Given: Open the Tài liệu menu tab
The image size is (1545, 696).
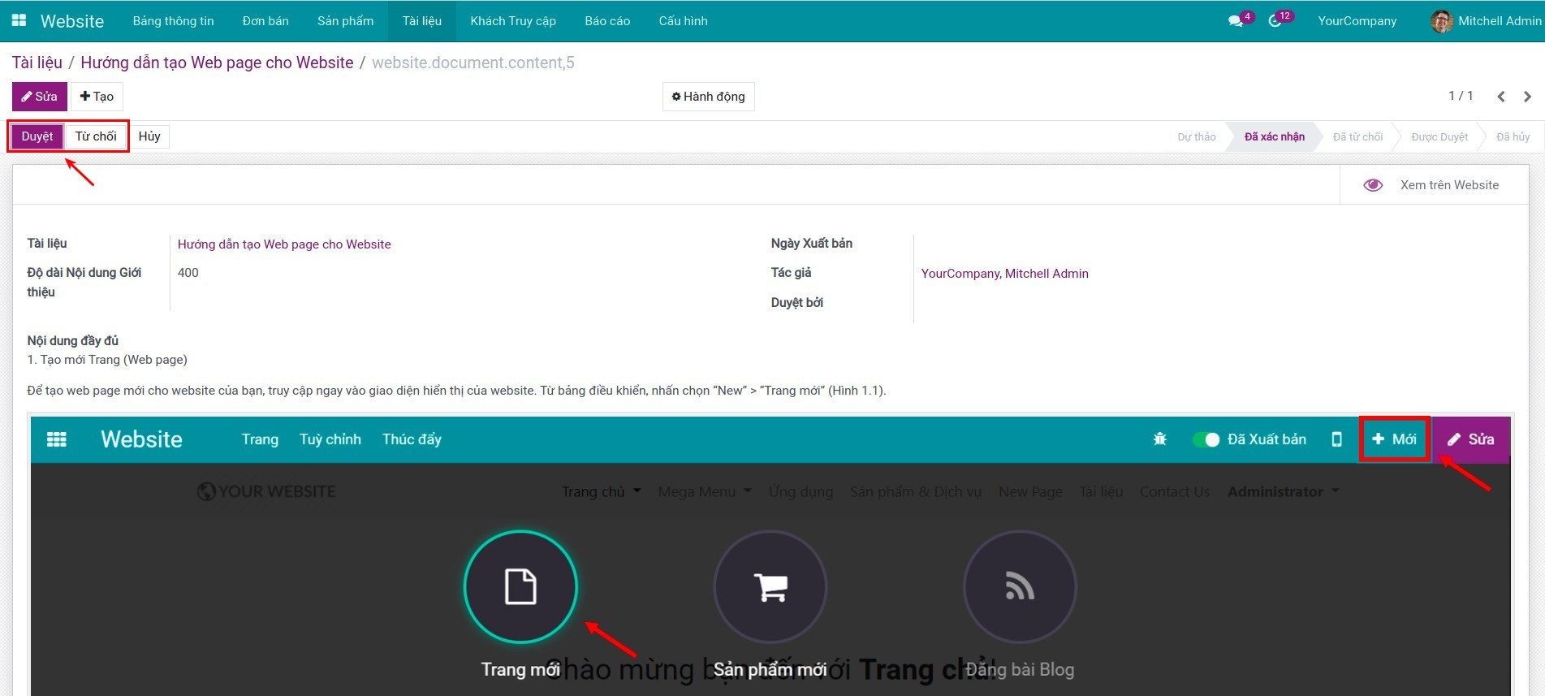Looking at the screenshot, I should tap(421, 21).
